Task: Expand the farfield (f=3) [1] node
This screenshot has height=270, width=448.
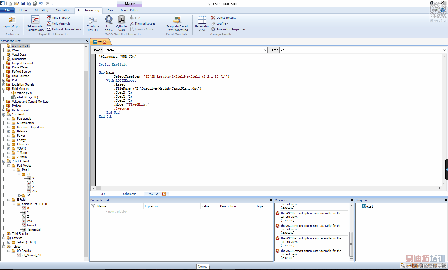Action: pyautogui.click(x=9, y=242)
